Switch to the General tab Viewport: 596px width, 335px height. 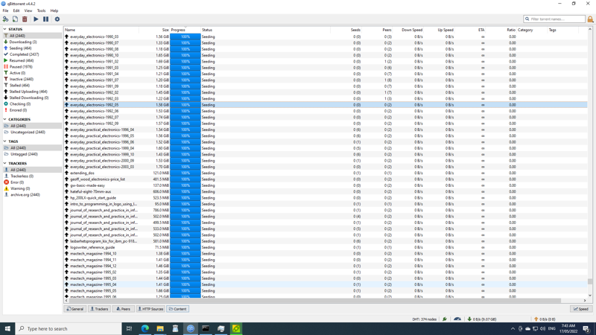pos(75,309)
